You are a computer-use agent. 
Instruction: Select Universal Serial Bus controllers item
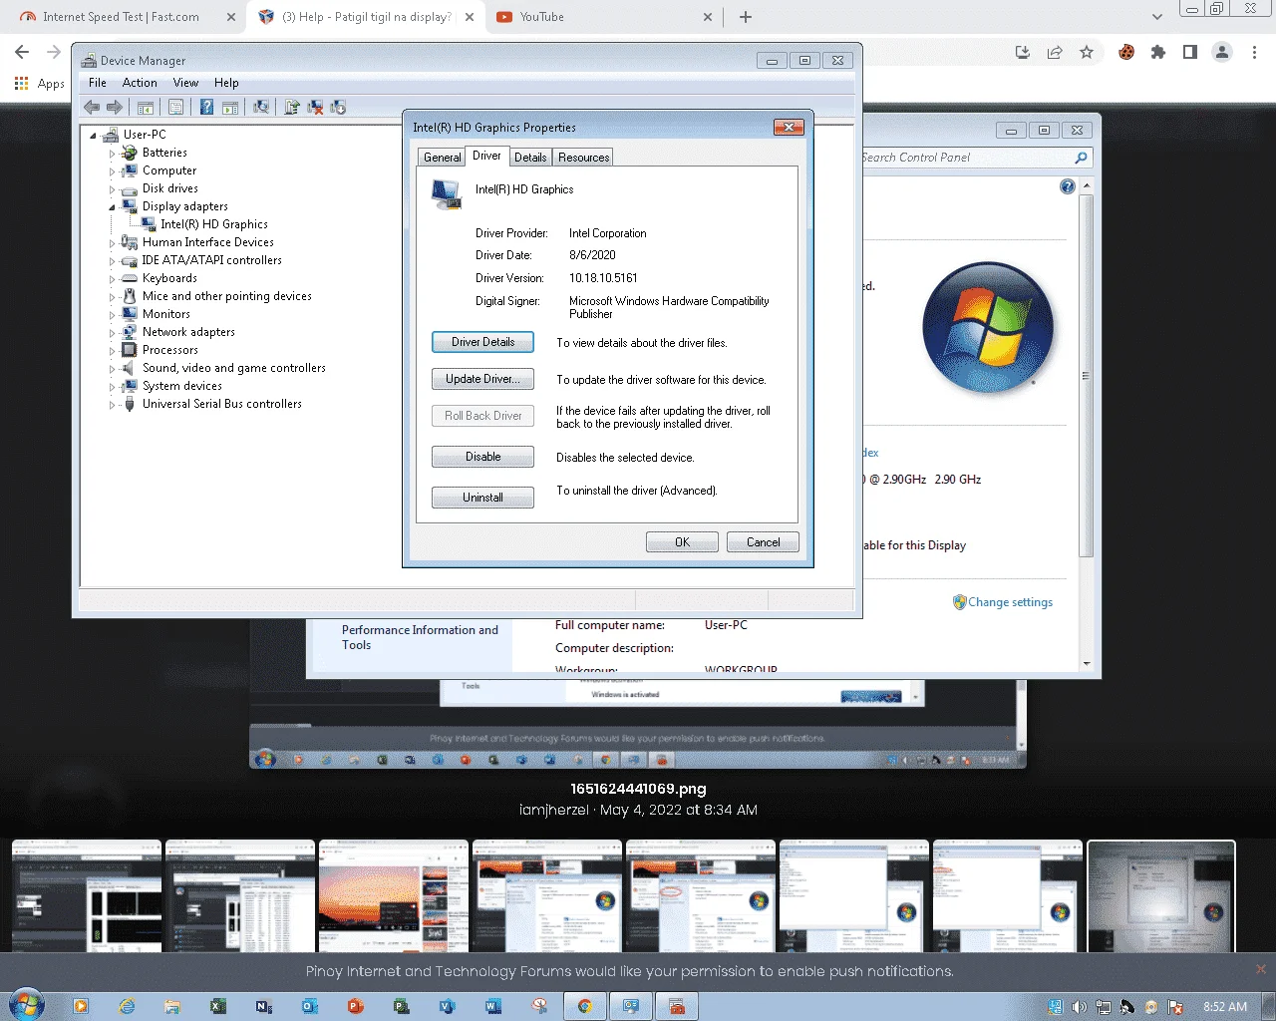click(x=222, y=404)
